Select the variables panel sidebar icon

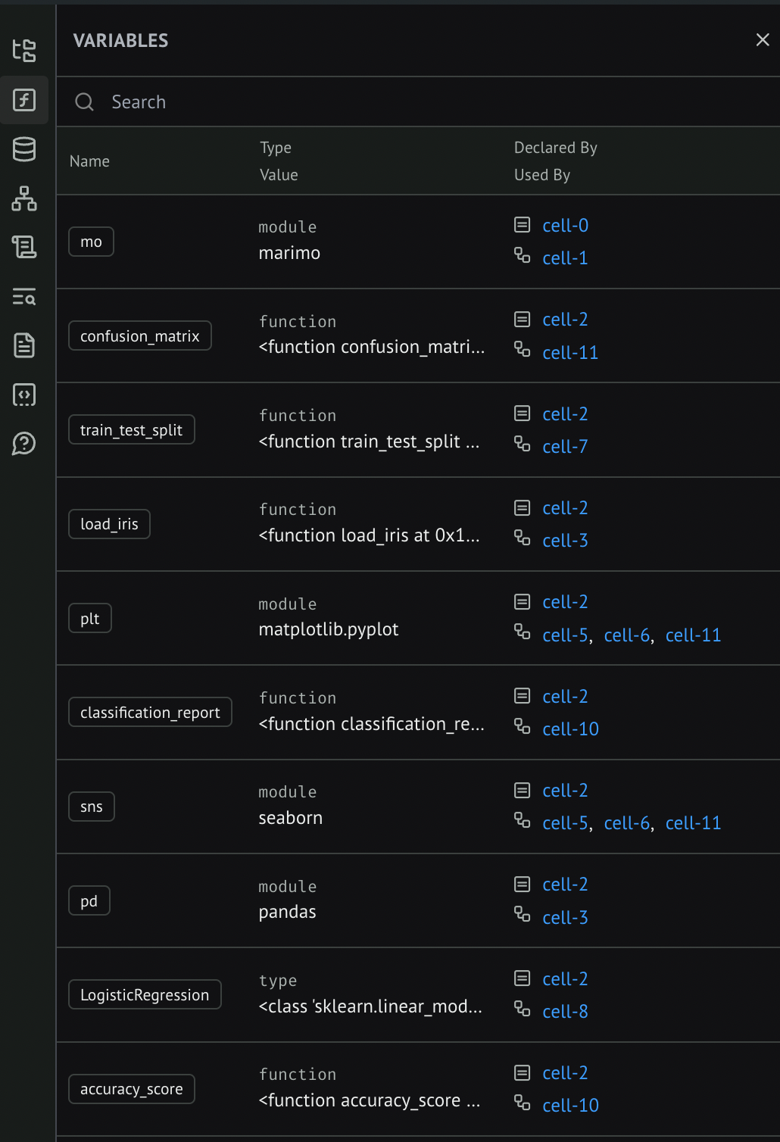pos(24,100)
